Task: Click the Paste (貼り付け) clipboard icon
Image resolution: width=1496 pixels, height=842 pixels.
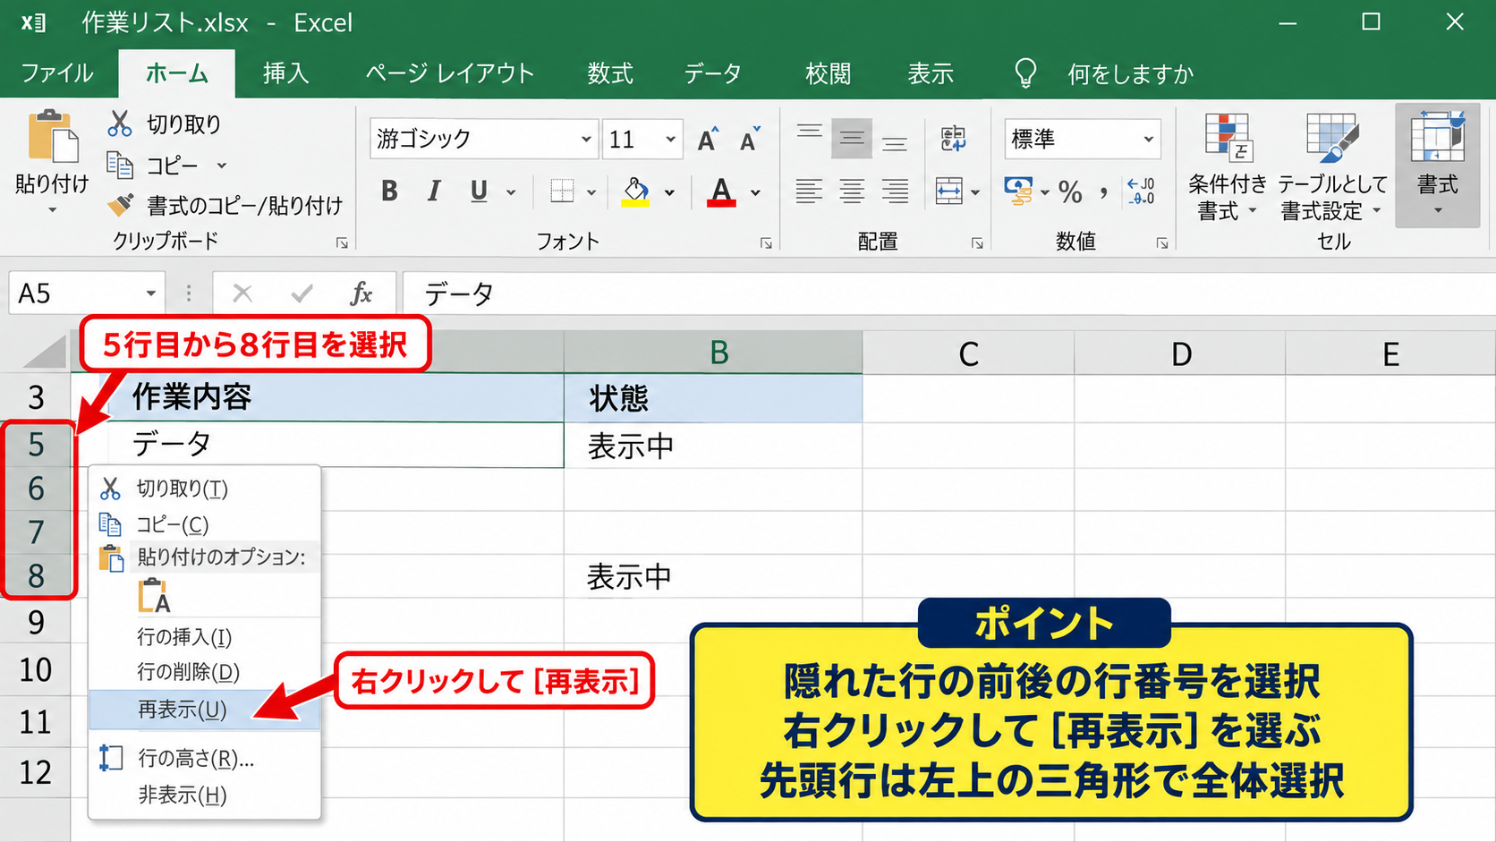Action: [52, 137]
